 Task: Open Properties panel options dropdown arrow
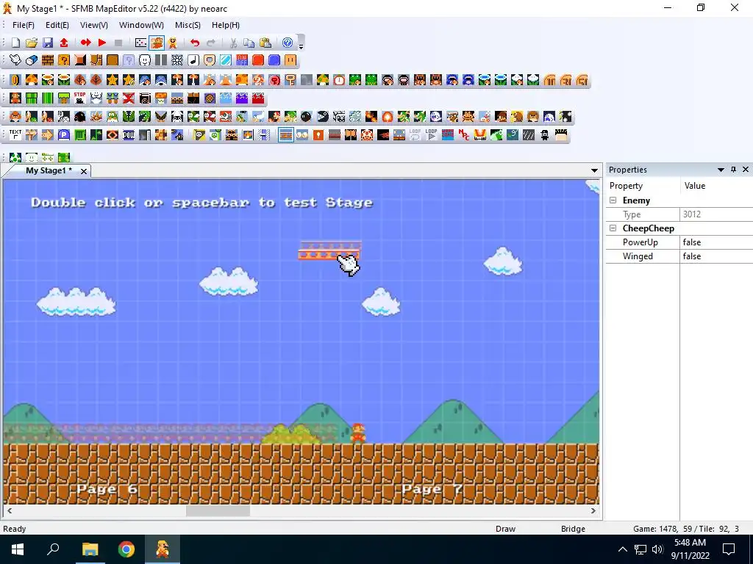[721, 170]
